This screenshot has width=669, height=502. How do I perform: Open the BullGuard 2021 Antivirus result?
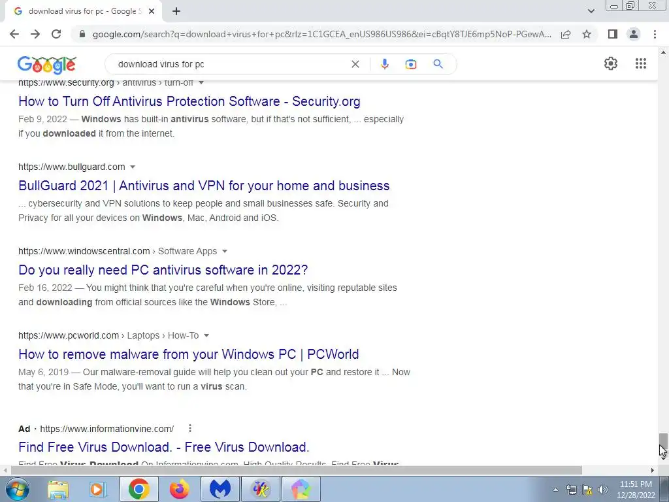click(x=204, y=186)
